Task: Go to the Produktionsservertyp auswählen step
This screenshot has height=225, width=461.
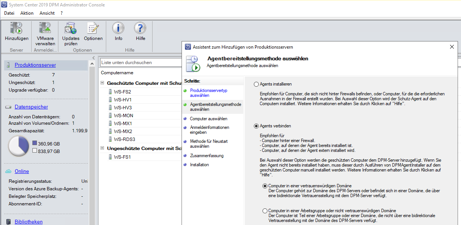Action: click(x=209, y=93)
